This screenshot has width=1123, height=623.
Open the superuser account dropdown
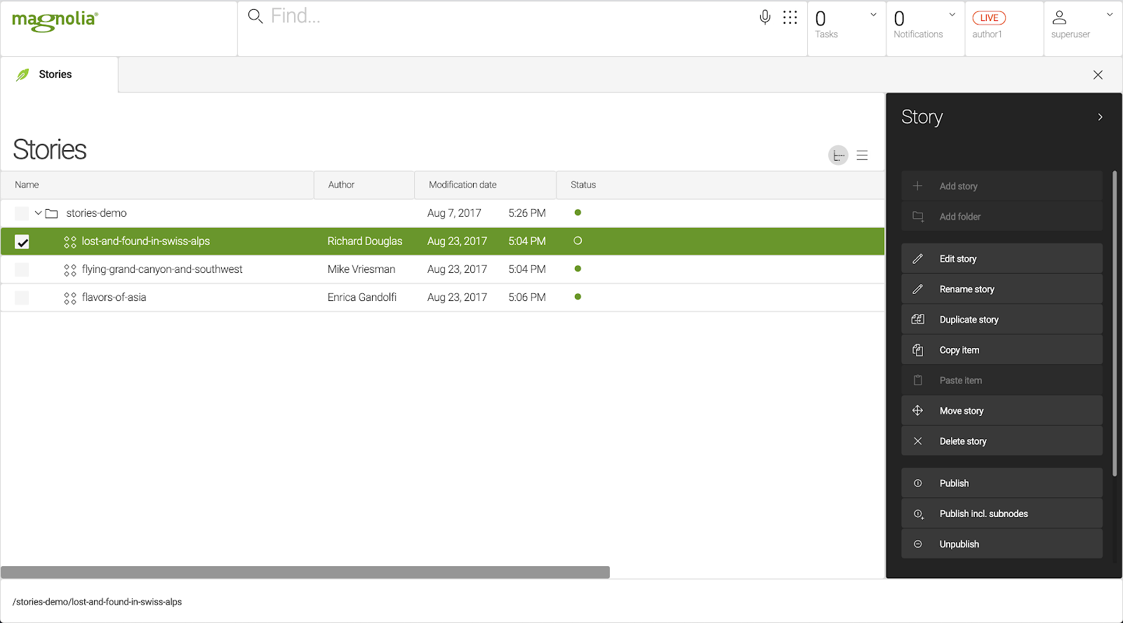(x=1109, y=15)
